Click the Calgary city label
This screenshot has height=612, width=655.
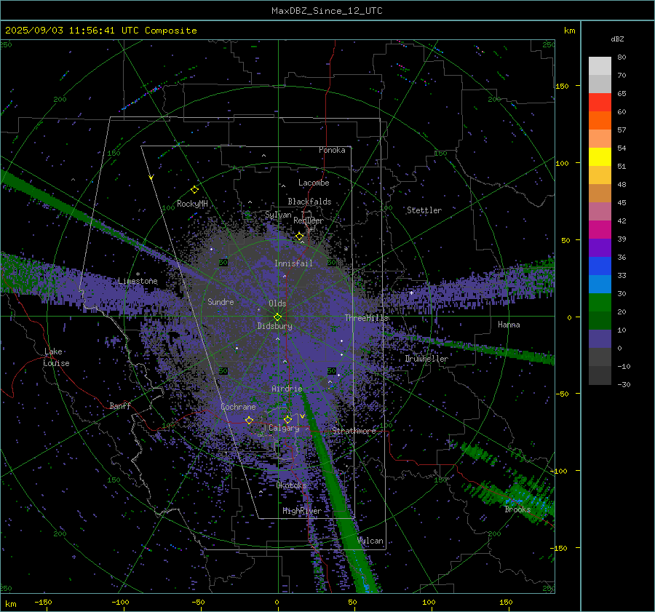click(x=284, y=428)
